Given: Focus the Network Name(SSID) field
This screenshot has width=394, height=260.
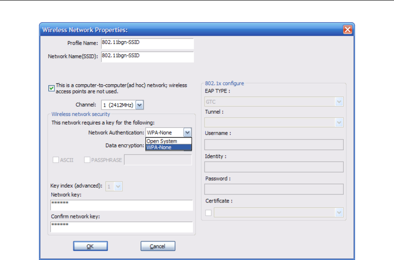Looking at the screenshot, I should tap(147, 57).
